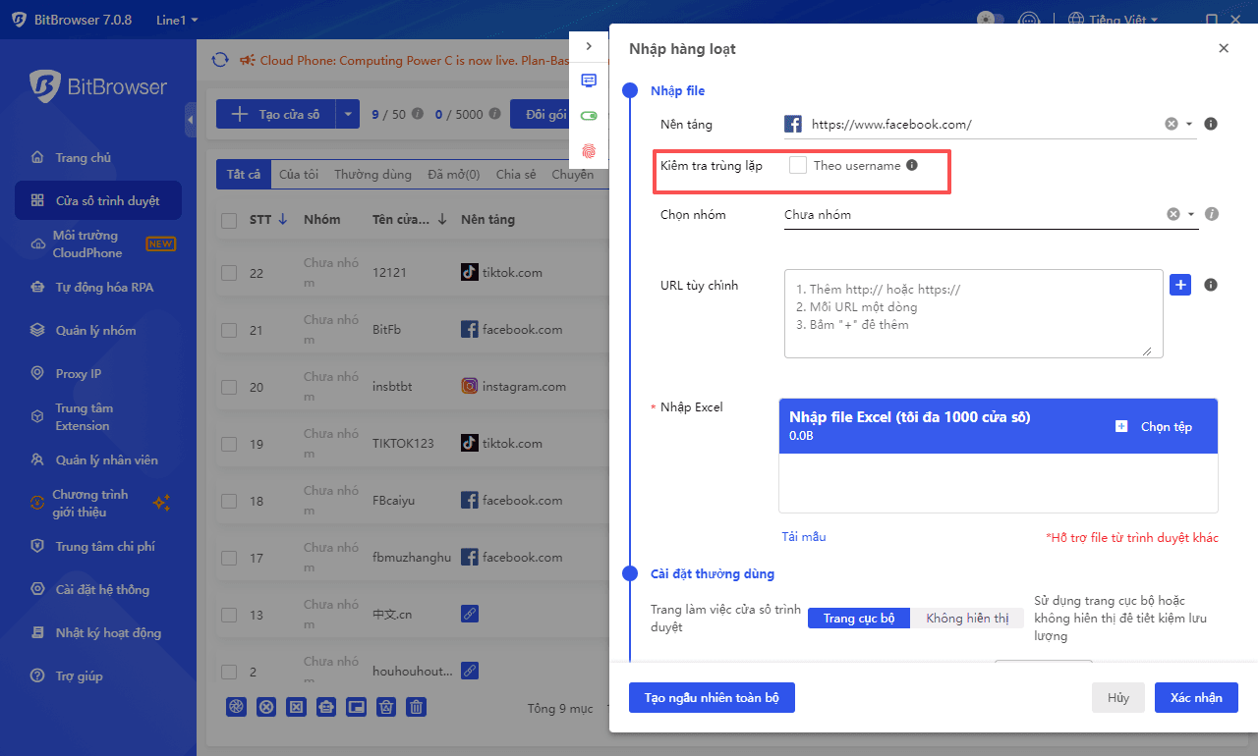Click the green toggle icon in side panel
The height and width of the screenshot is (756, 1258).
tap(589, 115)
